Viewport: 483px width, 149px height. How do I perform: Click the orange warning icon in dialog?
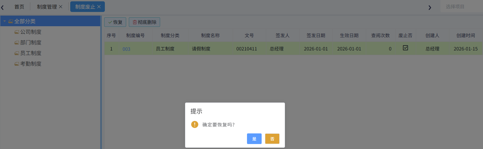pos(194,124)
